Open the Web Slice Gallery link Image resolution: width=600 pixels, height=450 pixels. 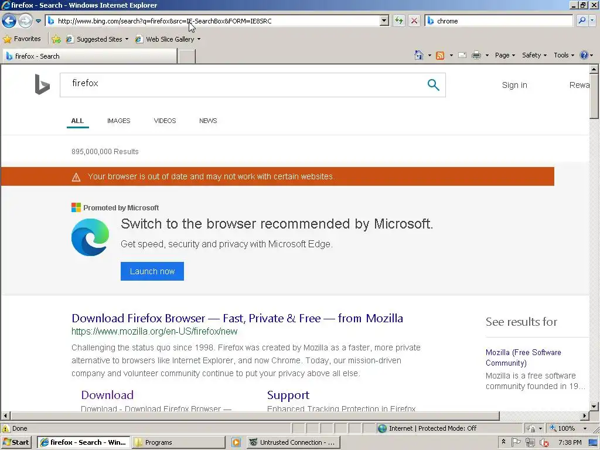click(168, 39)
